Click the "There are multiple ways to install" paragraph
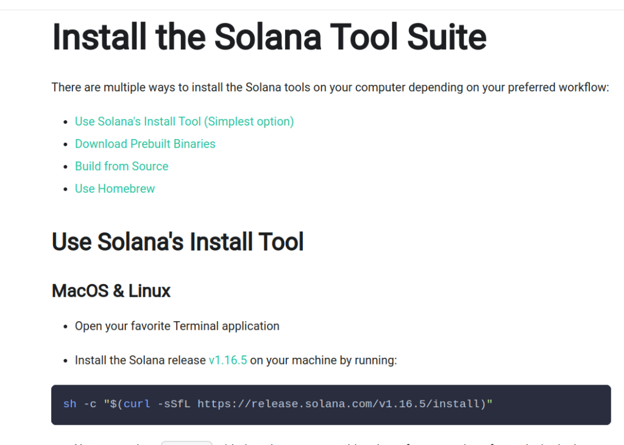 [330, 87]
